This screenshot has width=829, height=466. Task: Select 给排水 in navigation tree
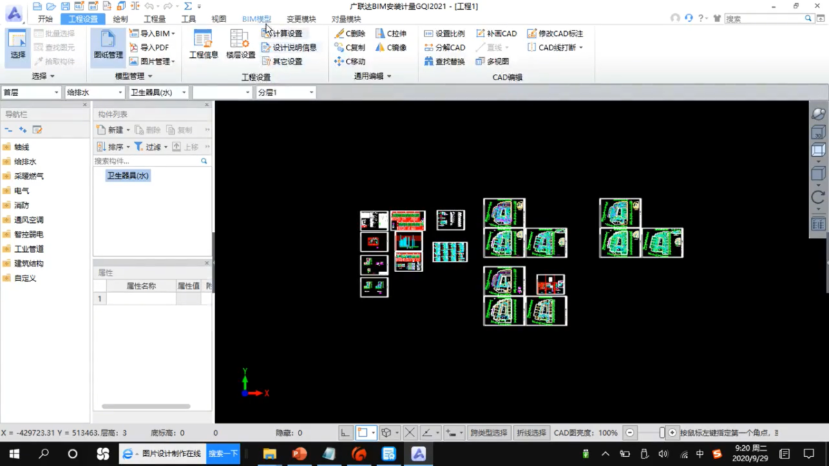25,162
